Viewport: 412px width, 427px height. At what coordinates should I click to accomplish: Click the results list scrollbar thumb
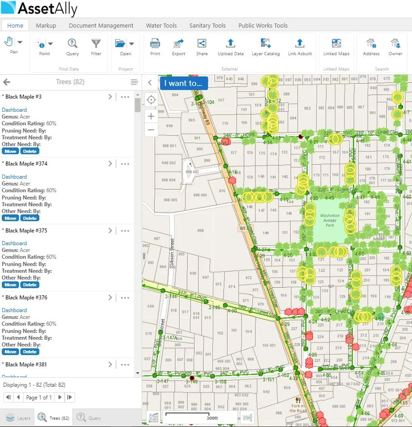[x=137, y=105]
